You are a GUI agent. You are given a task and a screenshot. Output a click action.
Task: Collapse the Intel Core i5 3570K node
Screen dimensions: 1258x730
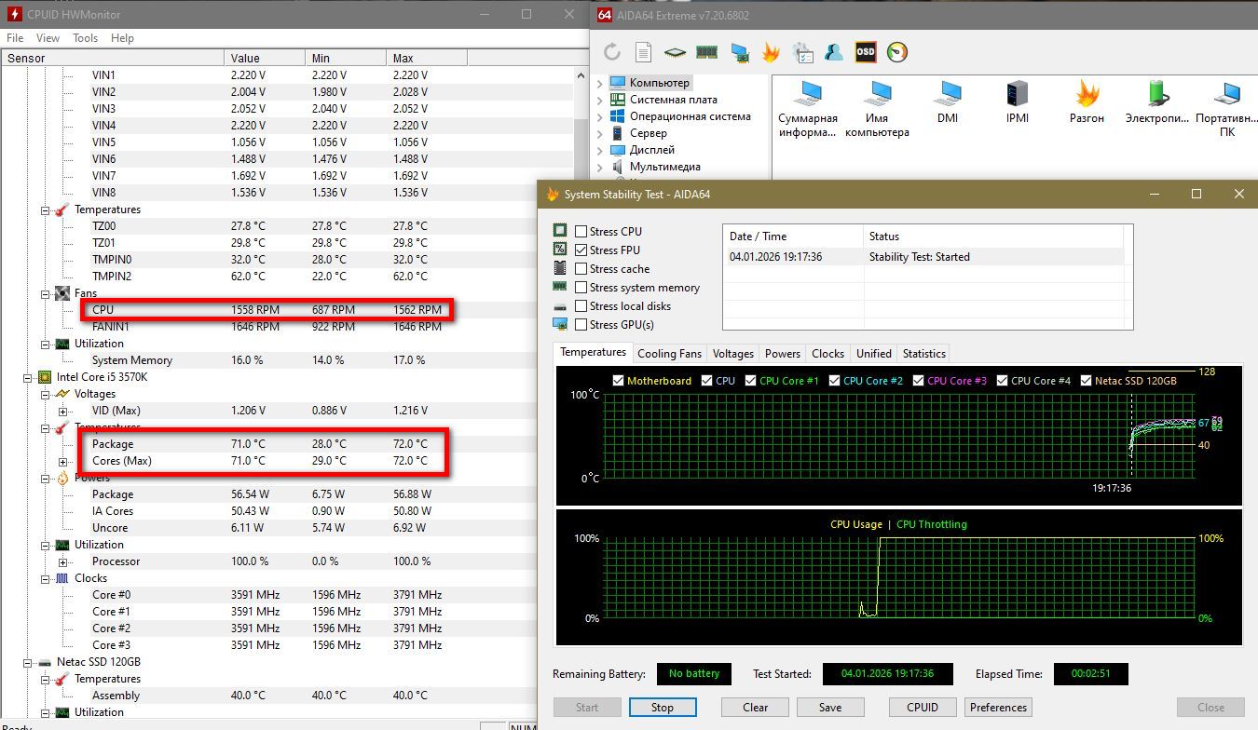tap(28, 377)
